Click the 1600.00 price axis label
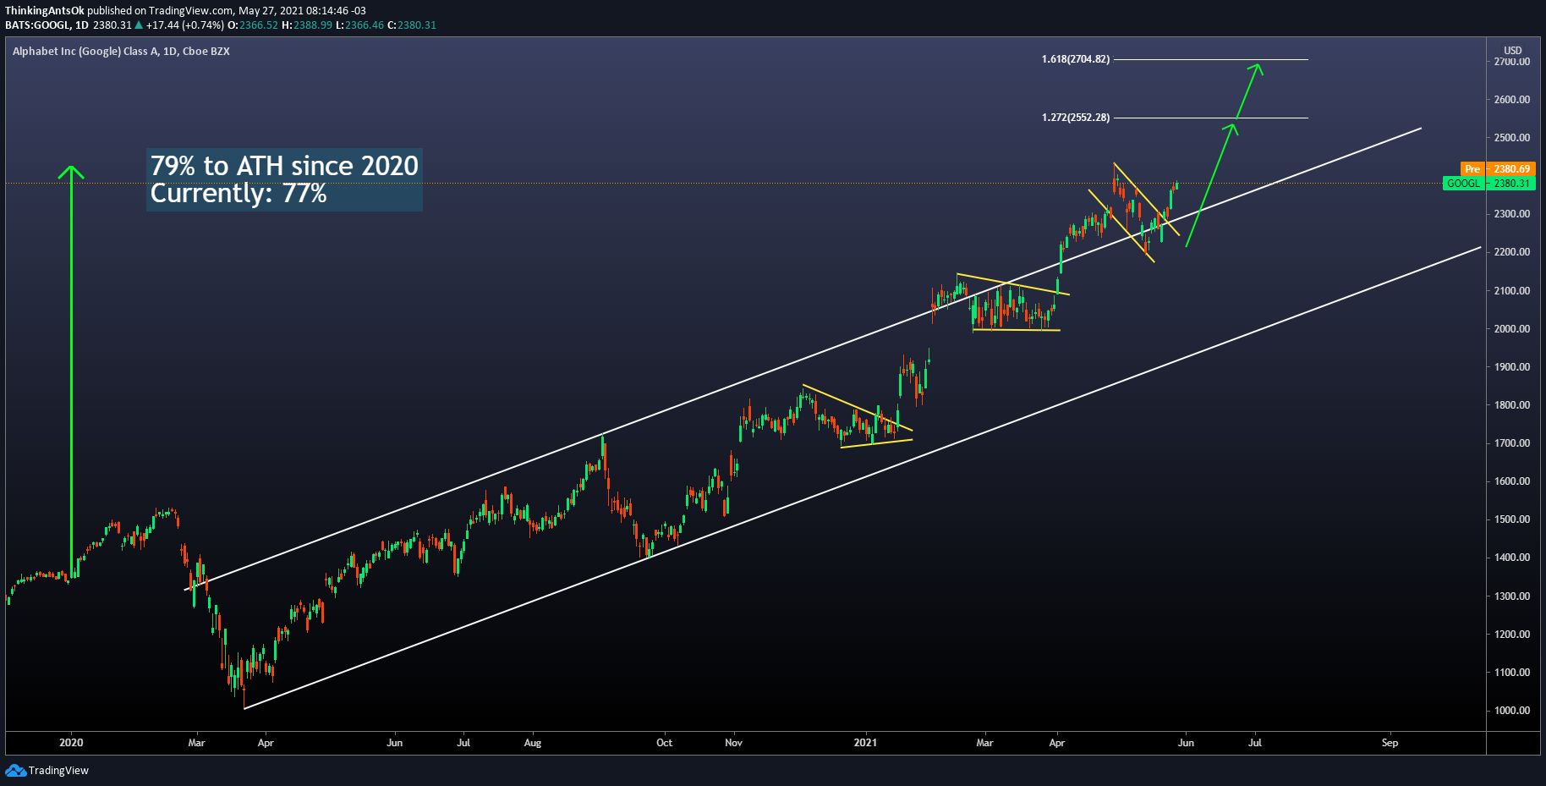The height and width of the screenshot is (786, 1546). [x=1511, y=481]
